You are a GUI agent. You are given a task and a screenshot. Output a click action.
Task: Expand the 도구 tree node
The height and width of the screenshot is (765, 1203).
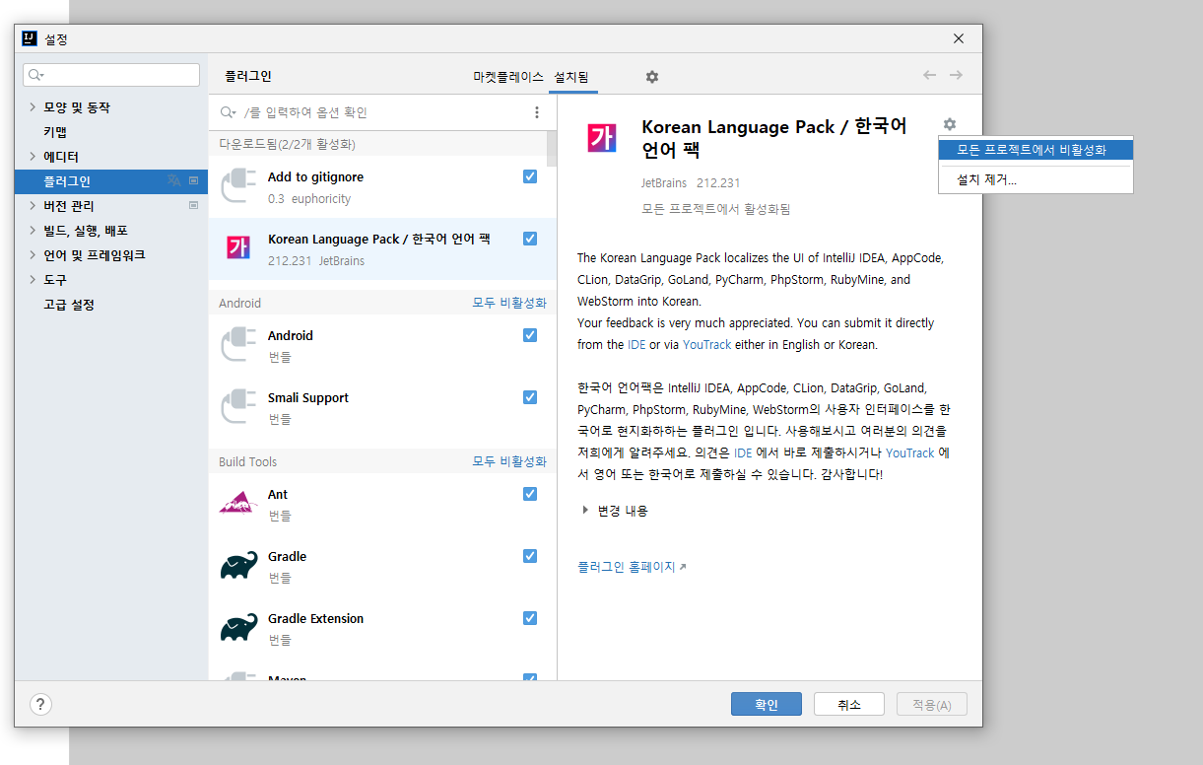[33, 279]
